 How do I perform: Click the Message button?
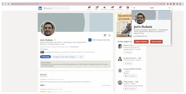(x=45, y=57)
